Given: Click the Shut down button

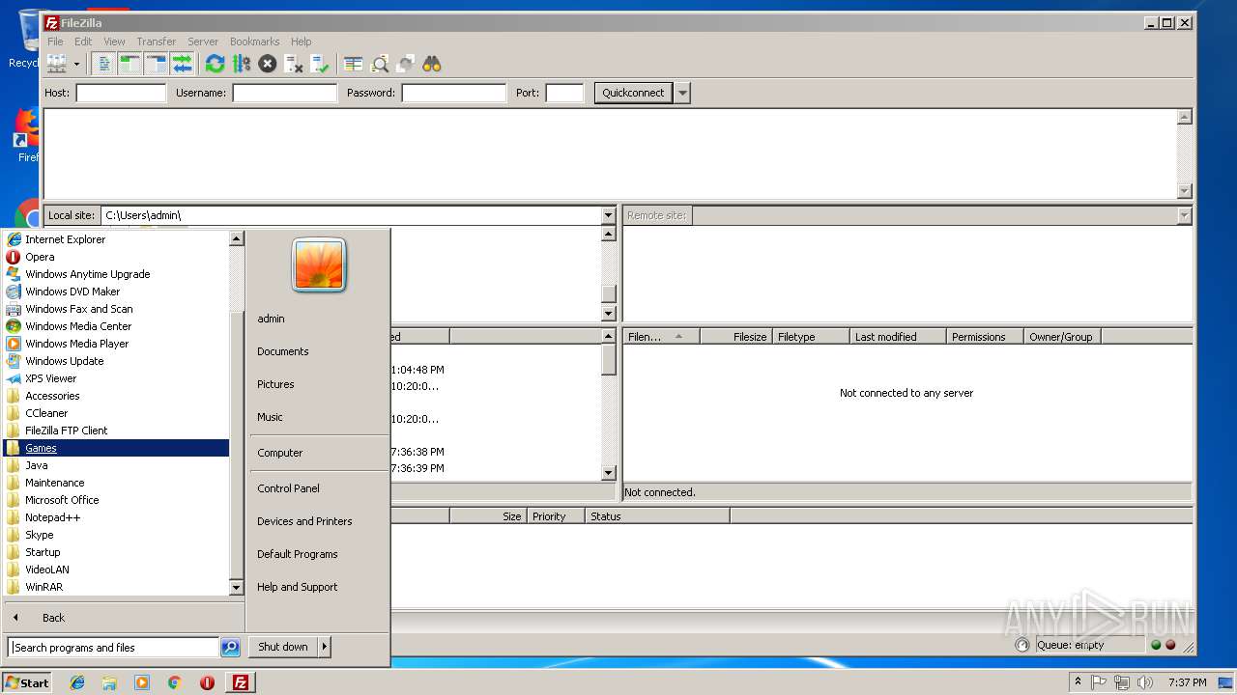Looking at the screenshot, I should [283, 647].
